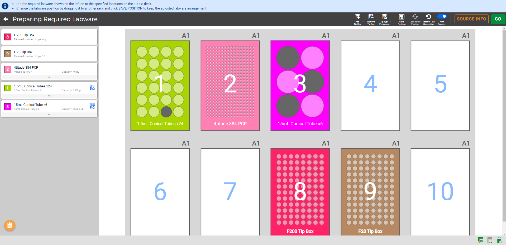This screenshot has width=506, height=245.
Task: Click the Save Position disk icon
Action: point(402,17)
